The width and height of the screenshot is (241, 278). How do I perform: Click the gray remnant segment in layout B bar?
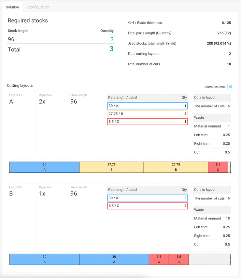(x=209, y=259)
